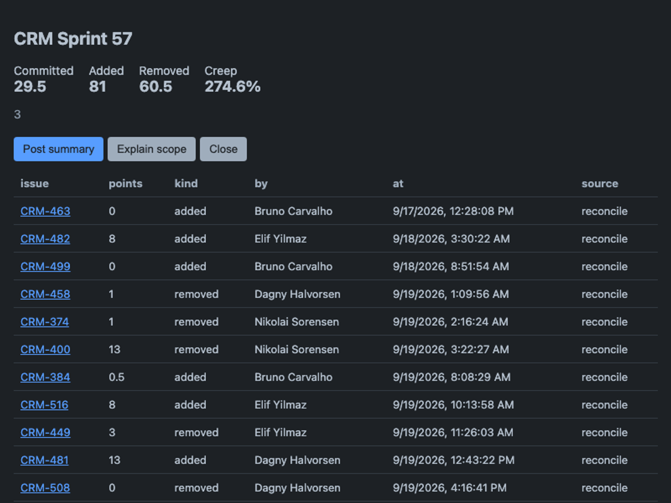Open issue link CRM-400
This screenshot has height=503, width=671.
(45, 349)
